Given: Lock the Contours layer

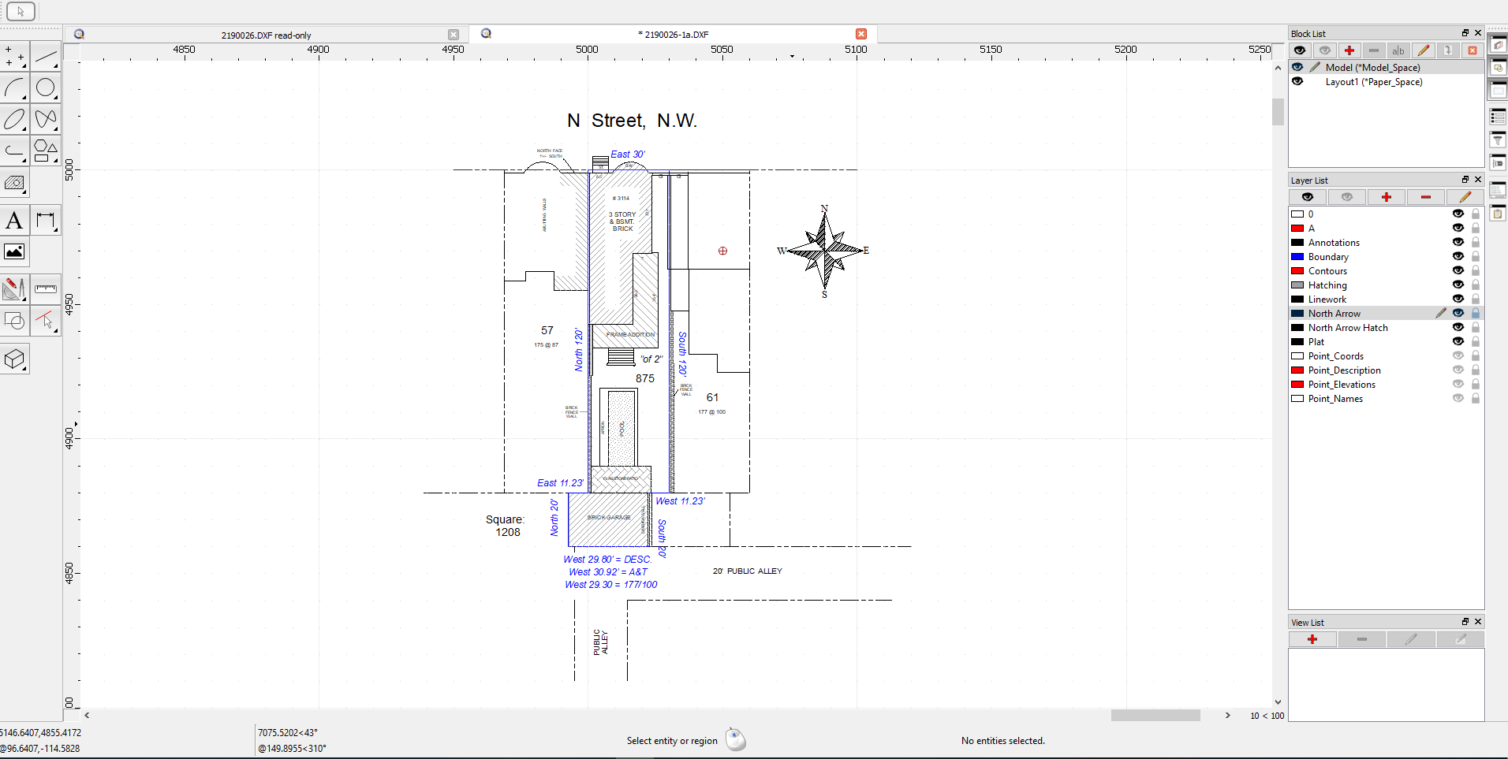Looking at the screenshot, I should tap(1475, 271).
